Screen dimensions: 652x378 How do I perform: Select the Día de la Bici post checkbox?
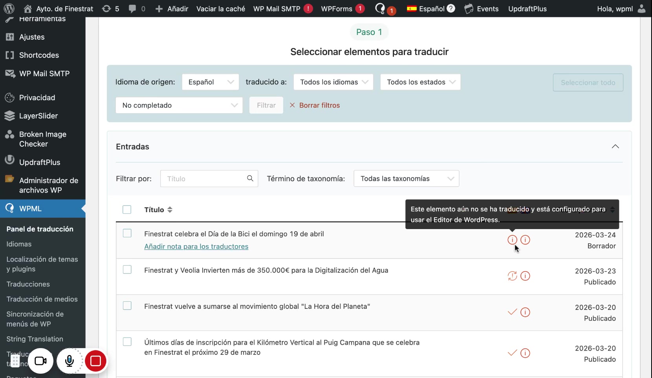127,233
